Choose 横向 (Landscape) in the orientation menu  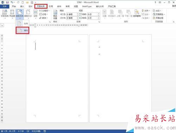point(23,31)
